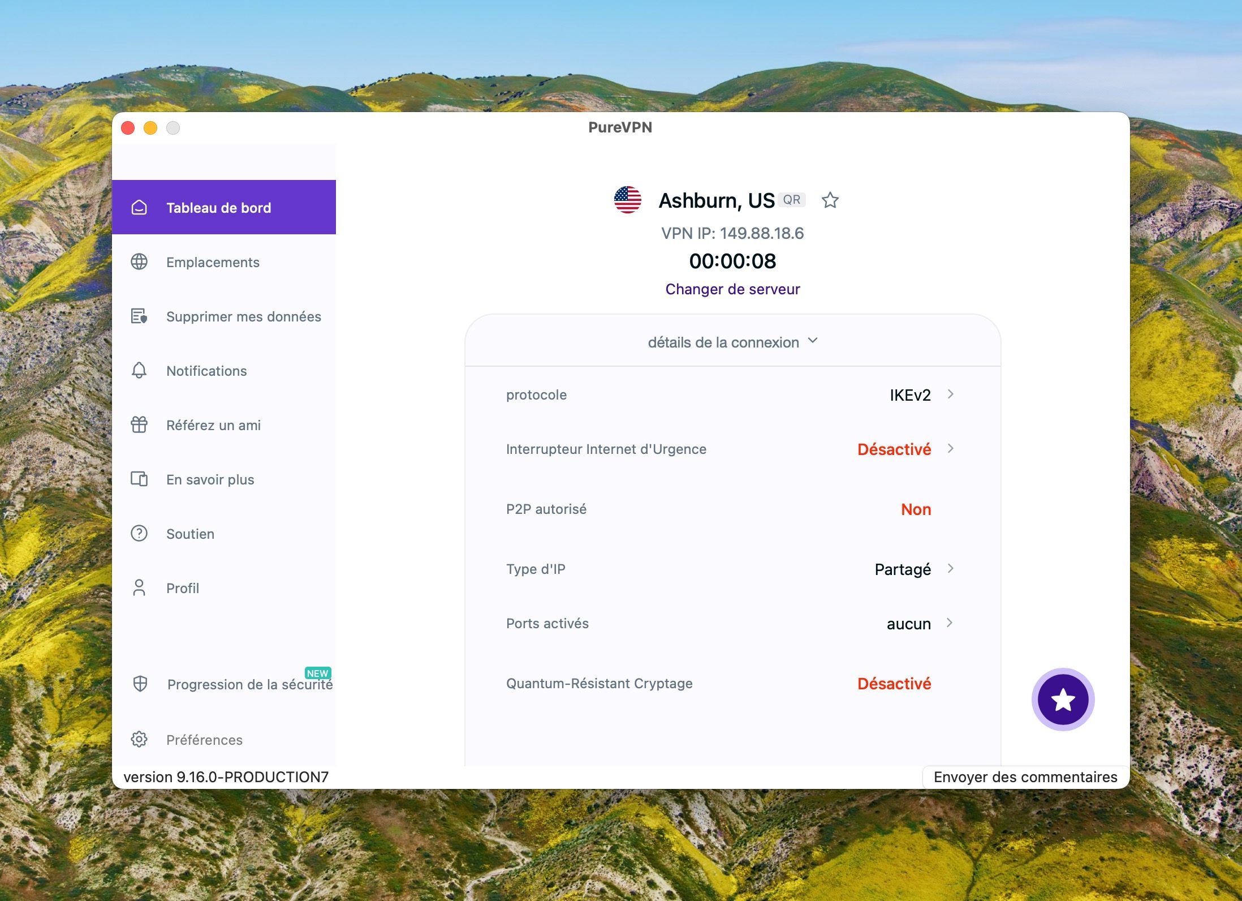Open Notifications in sidebar
1242x901 pixels.
click(x=224, y=371)
